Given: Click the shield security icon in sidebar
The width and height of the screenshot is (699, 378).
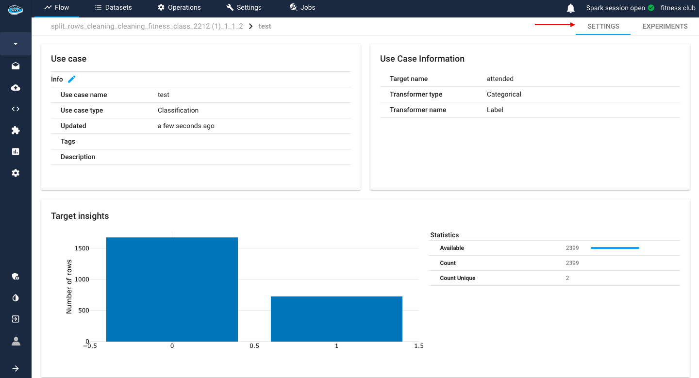Looking at the screenshot, I should pos(16,277).
